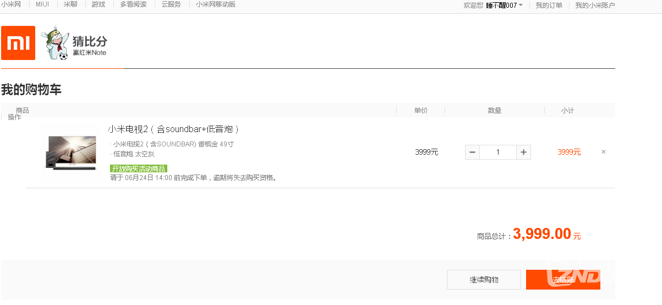Click the total amount 3,999.00
Image resolution: width=662 pixels, height=305 pixels.
click(542, 233)
